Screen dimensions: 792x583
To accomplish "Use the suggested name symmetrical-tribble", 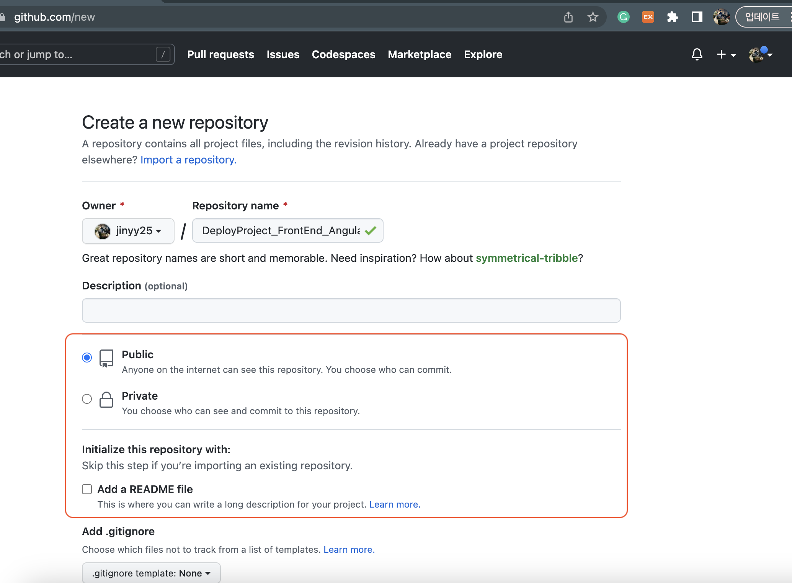I will 526,258.
